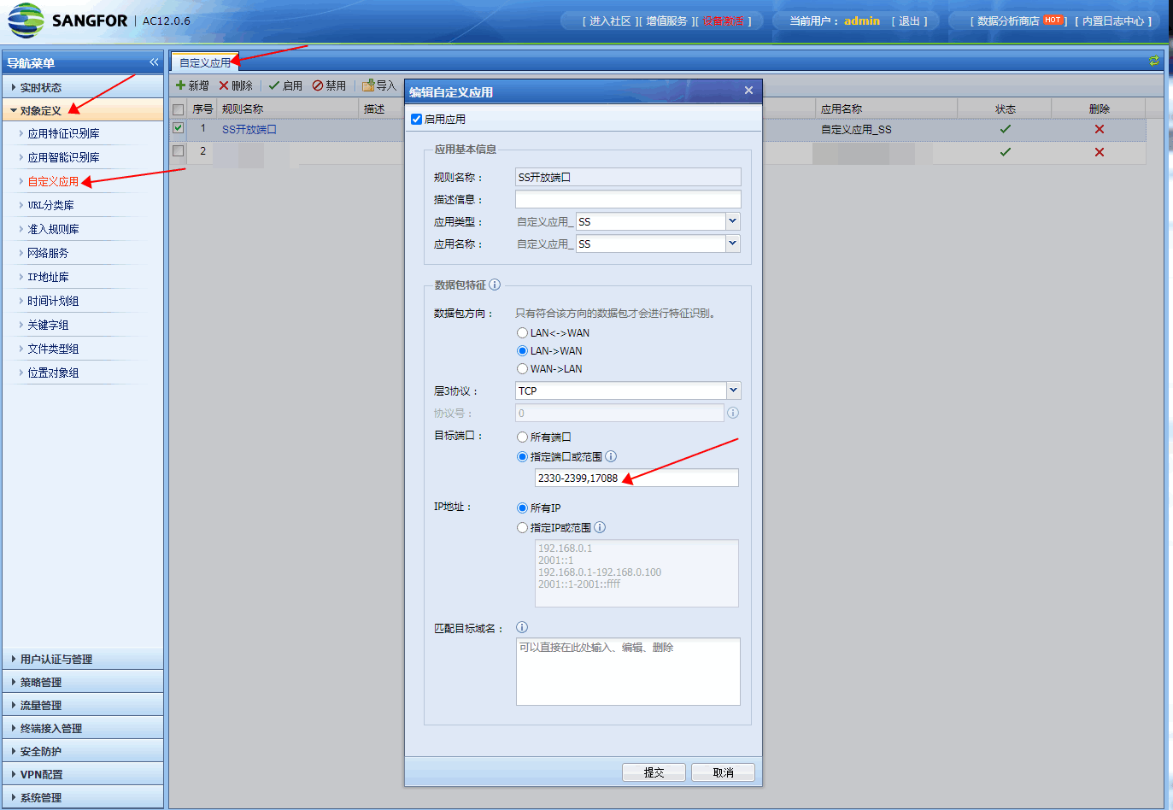Open the 层3协议 TCP dropdown

click(x=732, y=390)
